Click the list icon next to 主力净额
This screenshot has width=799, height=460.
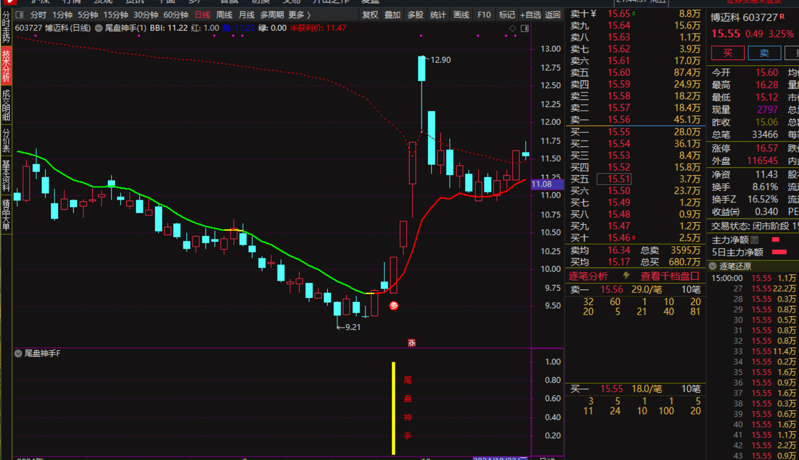[754, 240]
